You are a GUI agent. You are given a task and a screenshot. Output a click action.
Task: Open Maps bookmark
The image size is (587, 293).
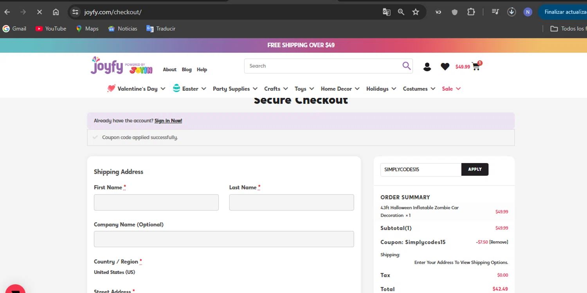point(87,29)
